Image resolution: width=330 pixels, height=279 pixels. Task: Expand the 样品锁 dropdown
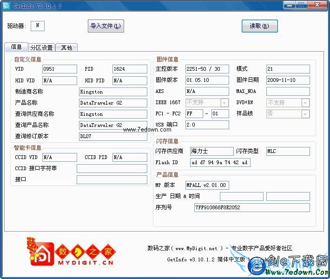coord(305,114)
